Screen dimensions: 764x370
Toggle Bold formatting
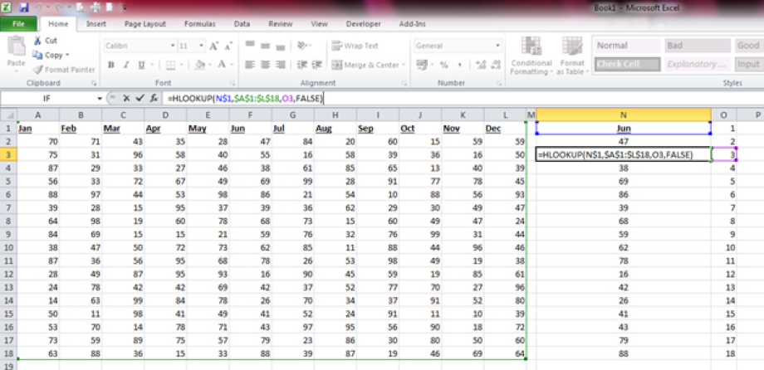pyautogui.click(x=110, y=65)
